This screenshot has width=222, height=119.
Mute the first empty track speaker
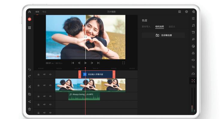click(x=44, y=104)
